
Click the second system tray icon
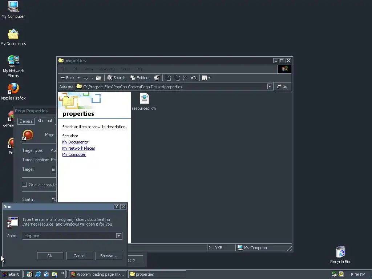click(341, 274)
